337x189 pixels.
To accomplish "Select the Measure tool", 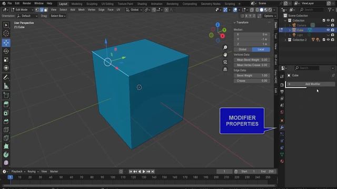I will (x=6, y=86).
